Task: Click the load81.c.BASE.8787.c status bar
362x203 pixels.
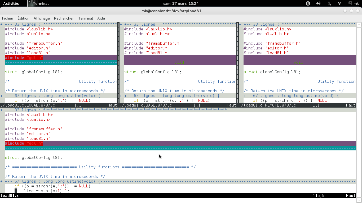Action: [x=178, y=105]
